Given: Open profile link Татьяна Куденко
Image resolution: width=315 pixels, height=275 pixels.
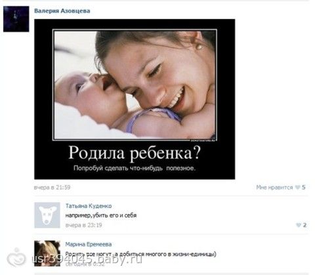Looking at the screenshot, I should [89, 206].
